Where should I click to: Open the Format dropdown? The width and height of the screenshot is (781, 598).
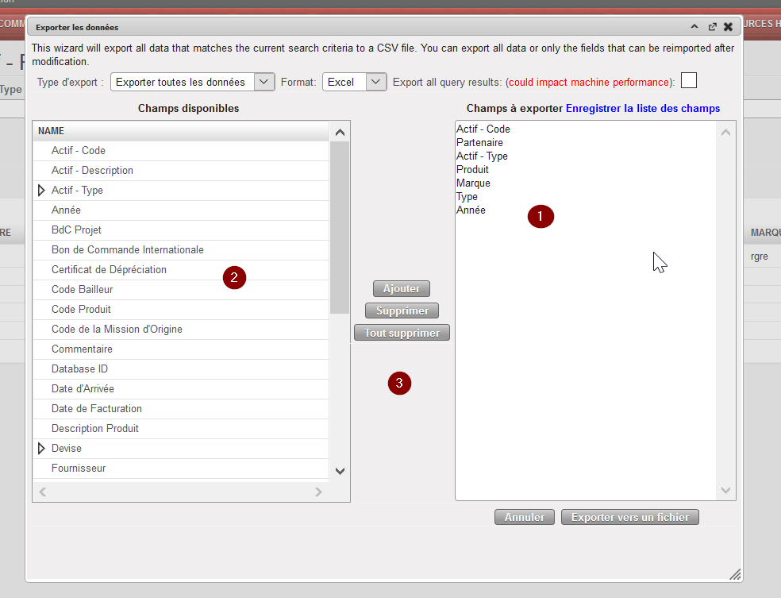[376, 82]
